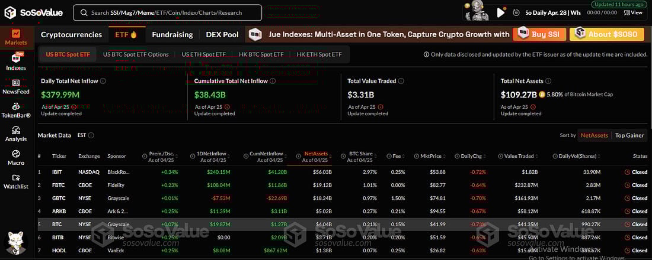Switch to the Cryptocurrencies tab
The height and width of the screenshot is (260, 652).
pyautogui.click(x=71, y=35)
